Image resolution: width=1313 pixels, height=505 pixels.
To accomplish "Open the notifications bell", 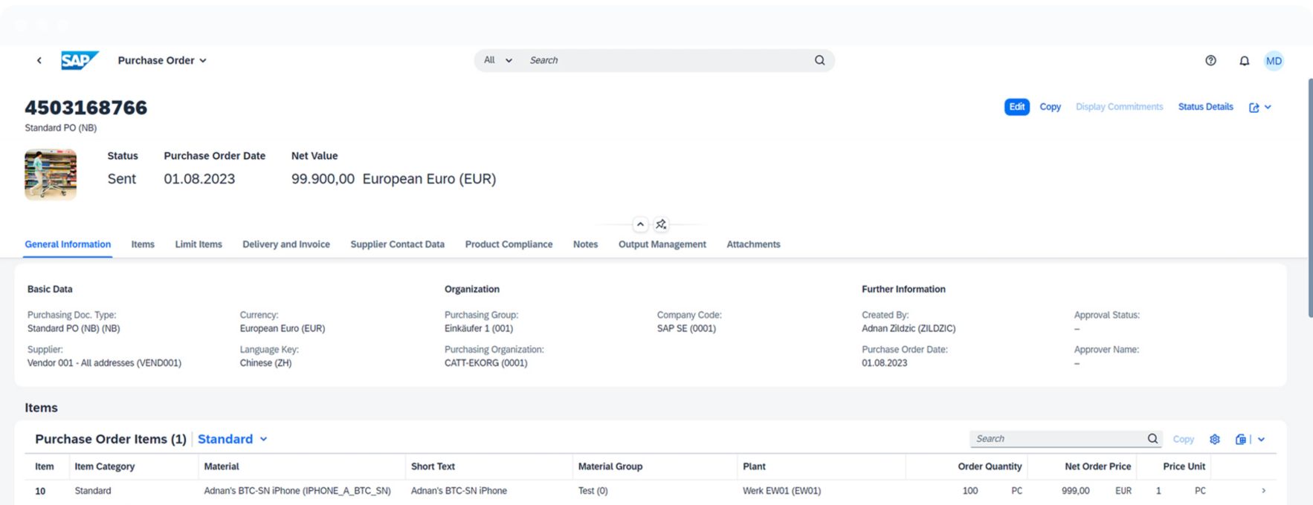I will (1244, 61).
